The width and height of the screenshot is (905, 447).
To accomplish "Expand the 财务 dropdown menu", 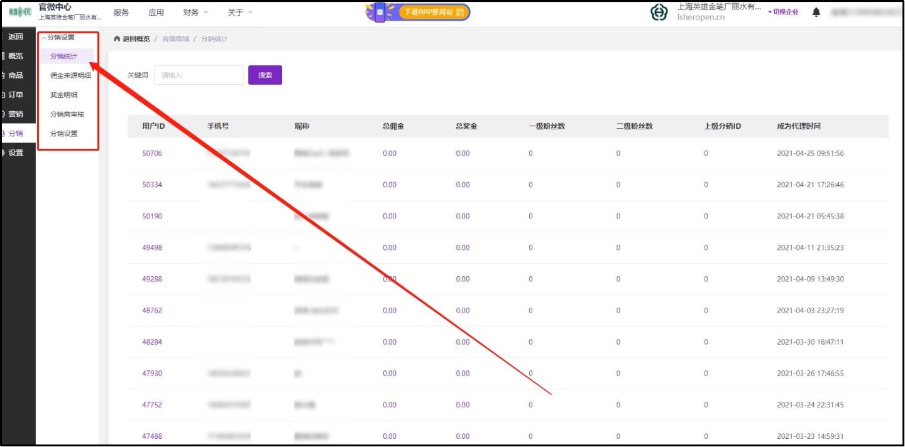I will point(195,13).
